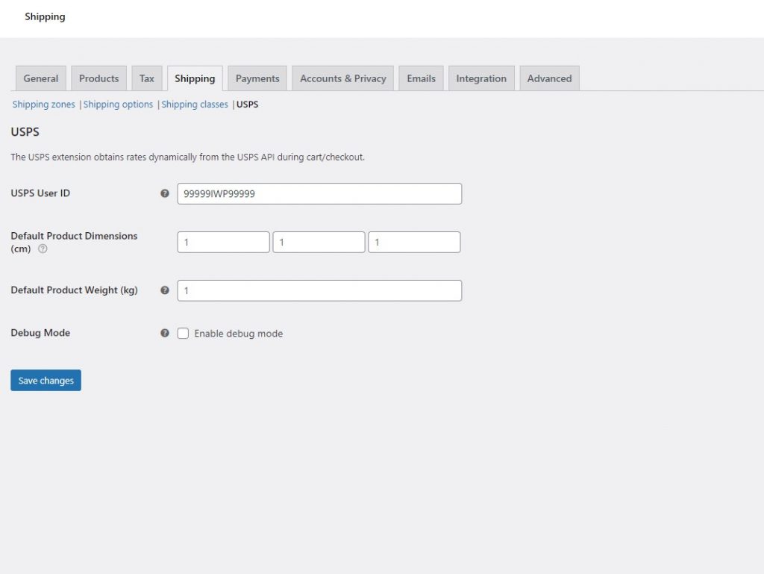Click the help icon beside Default Product Weight

click(165, 290)
